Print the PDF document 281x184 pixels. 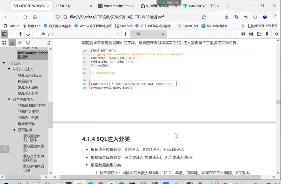pos(251,34)
